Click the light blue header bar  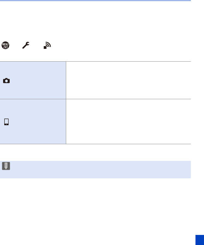point(95,1)
